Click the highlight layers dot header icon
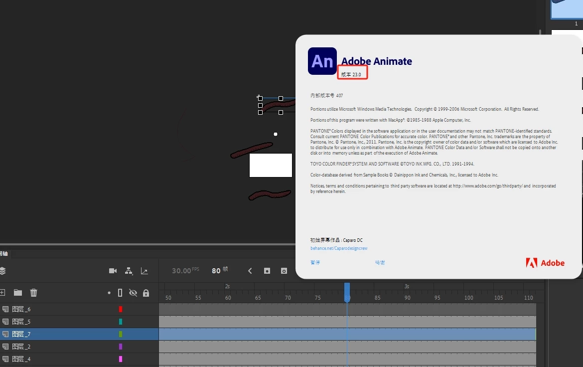Image resolution: width=583 pixels, height=367 pixels. tap(109, 293)
